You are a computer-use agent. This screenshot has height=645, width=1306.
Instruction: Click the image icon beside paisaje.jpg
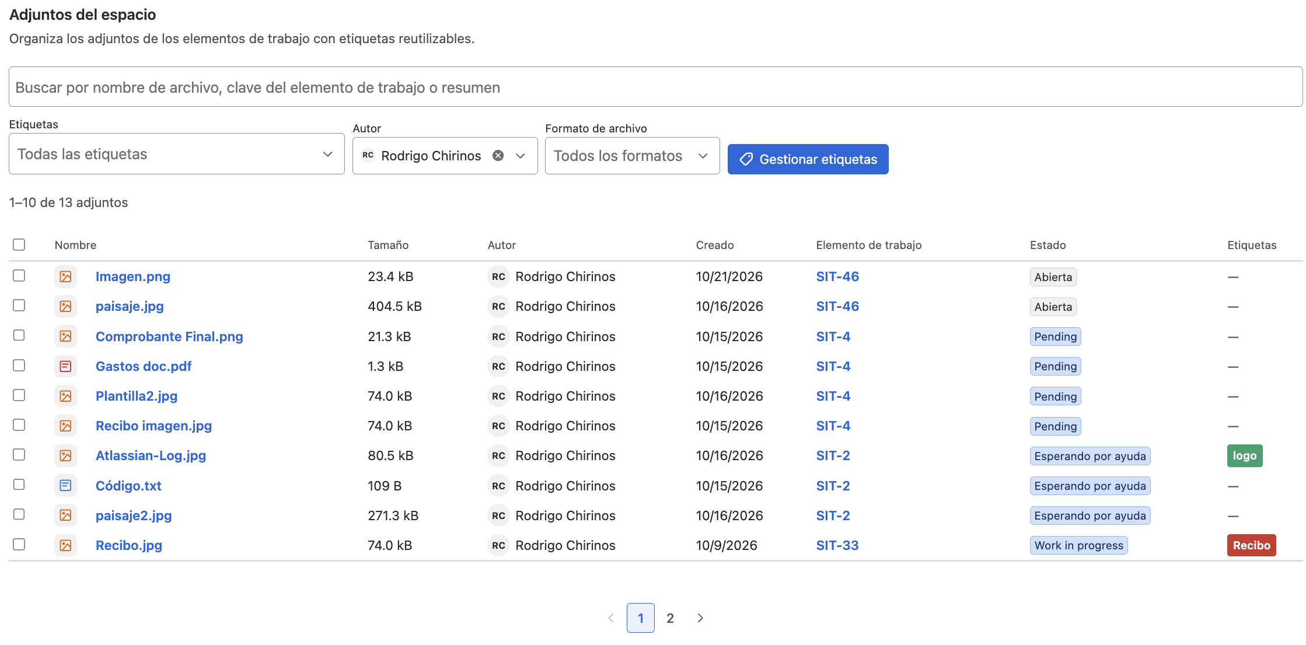tap(65, 306)
